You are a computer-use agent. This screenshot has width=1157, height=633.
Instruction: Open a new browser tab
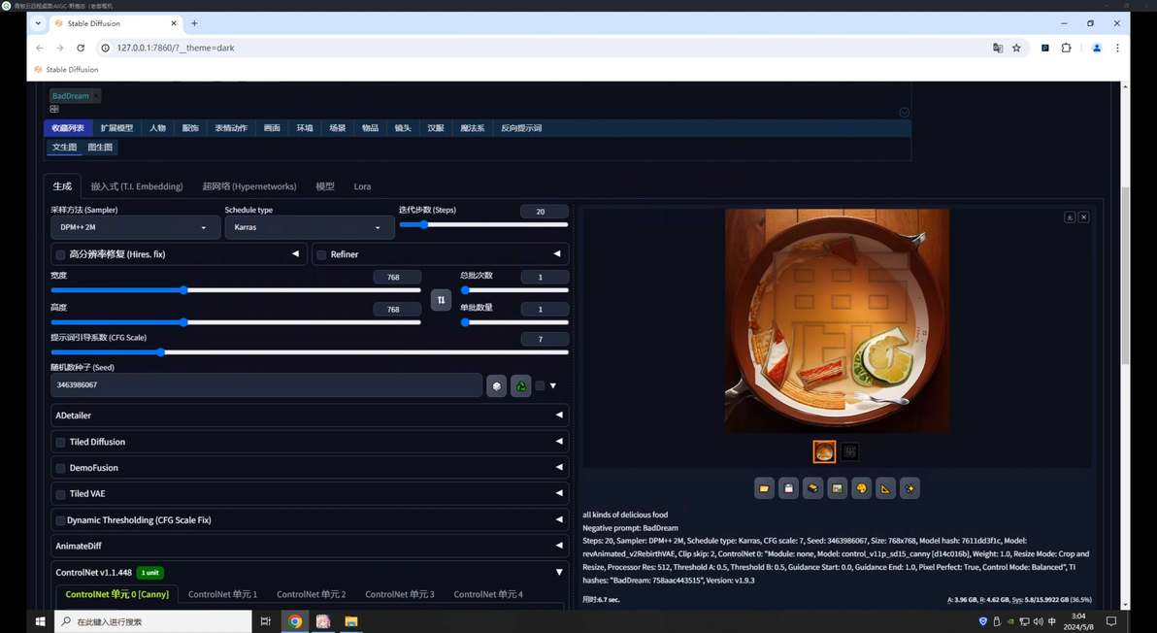pyautogui.click(x=194, y=23)
